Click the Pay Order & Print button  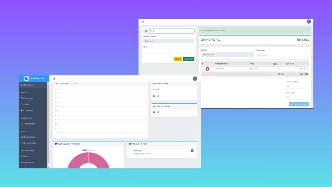click(299, 104)
